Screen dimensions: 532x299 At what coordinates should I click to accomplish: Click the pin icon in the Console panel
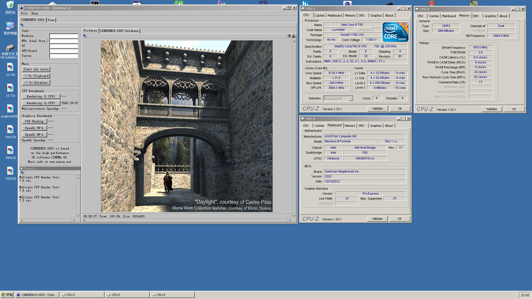22,173
